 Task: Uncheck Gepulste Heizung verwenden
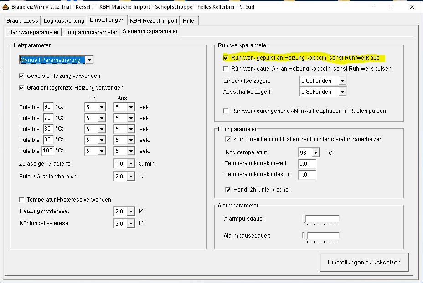[21, 76]
